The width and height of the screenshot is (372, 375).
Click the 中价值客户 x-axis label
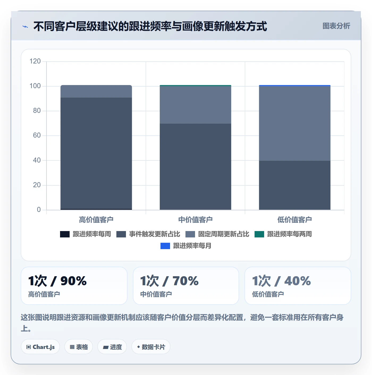195,220
